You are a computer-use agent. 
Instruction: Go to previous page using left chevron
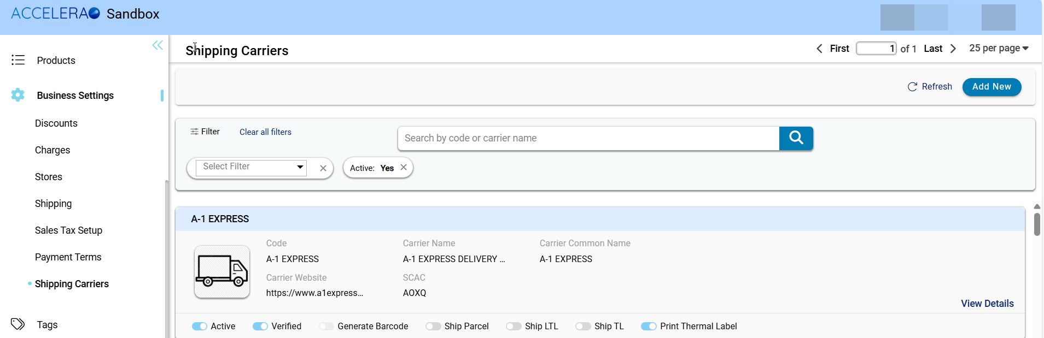pyautogui.click(x=819, y=49)
